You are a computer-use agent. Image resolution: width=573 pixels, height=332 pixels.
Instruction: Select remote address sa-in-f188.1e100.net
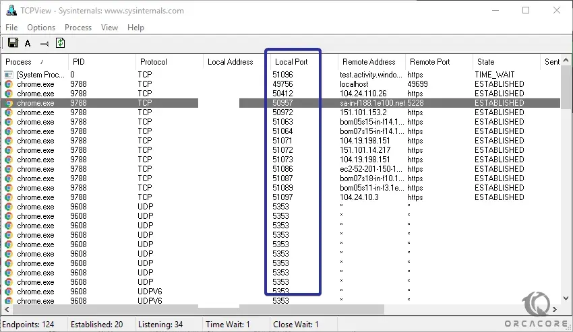tap(372, 103)
